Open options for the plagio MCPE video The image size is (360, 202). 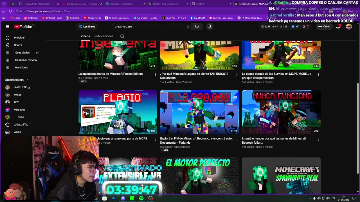click(155, 139)
